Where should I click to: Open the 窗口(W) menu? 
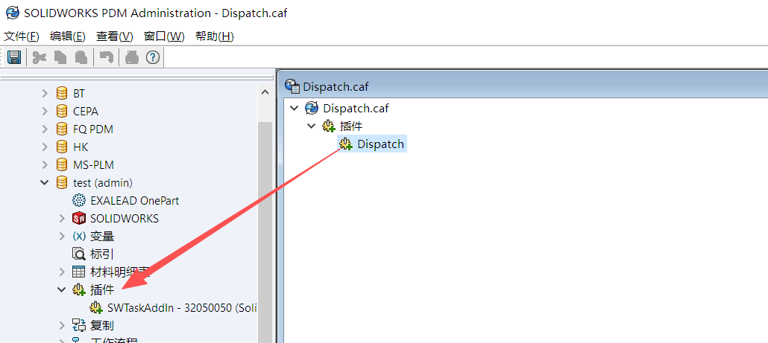164,36
